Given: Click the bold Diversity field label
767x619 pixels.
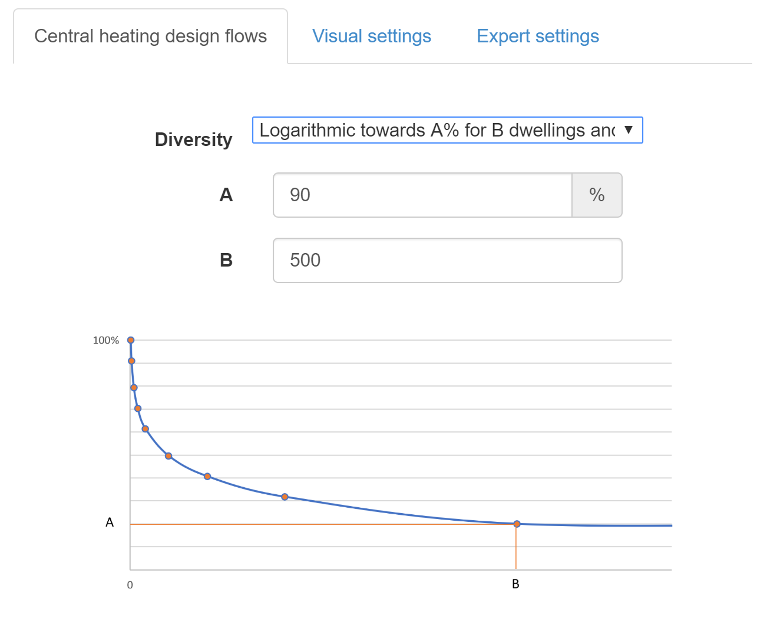Looking at the screenshot, I should pyautogui.click(x=193, y=139).
